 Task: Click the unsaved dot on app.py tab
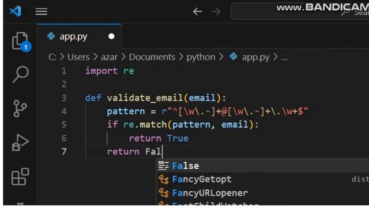(x=111, y=36)
